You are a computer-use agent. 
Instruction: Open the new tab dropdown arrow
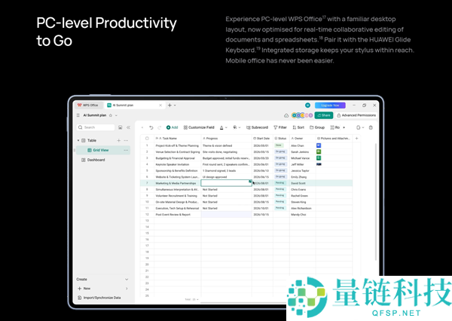click(x=175, y=105)
